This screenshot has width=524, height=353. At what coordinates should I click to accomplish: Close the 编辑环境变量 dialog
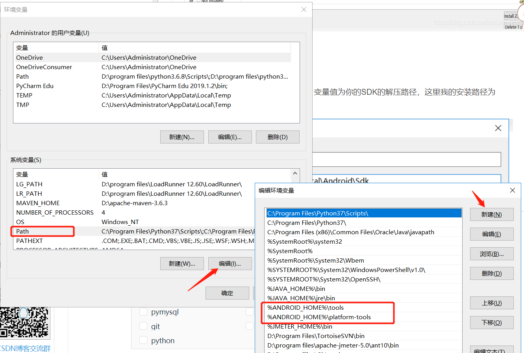click(513, 190)
